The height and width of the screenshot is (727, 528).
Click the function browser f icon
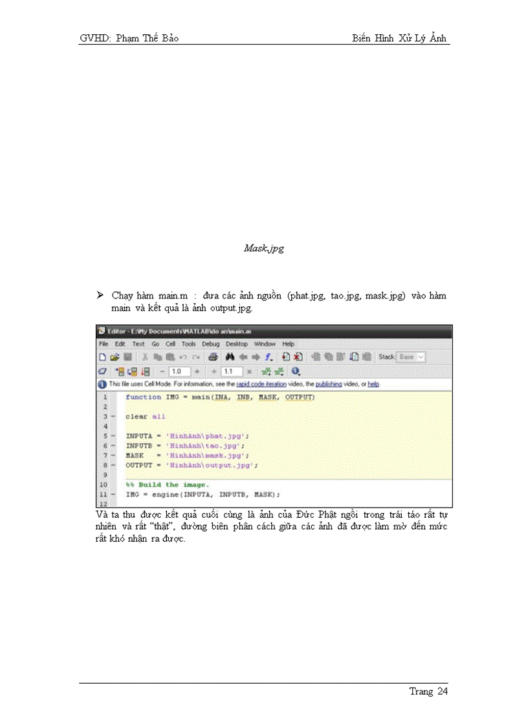(x=268, y=357)
